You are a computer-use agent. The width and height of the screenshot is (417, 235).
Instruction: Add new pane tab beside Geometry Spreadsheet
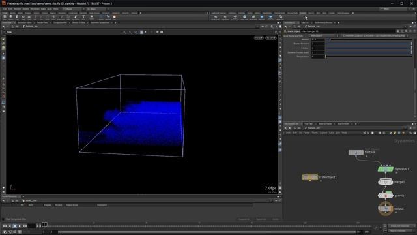pyautogui.click(x=115, y=22)
